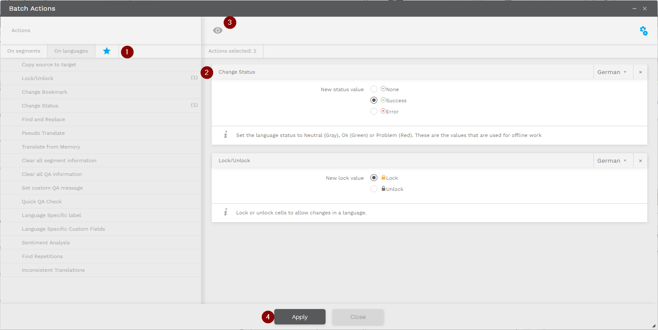
Task: Click info icon under Lock/Unlock panel
Action: click(225, 213)
